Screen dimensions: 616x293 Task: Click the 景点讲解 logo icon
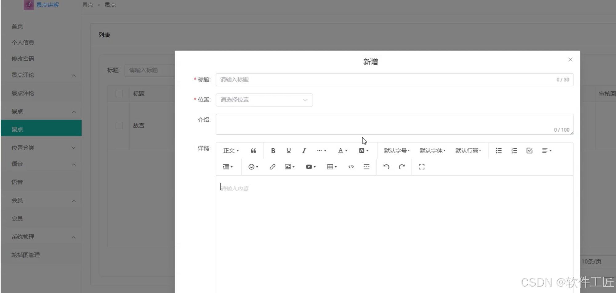[x=29, y=5]
